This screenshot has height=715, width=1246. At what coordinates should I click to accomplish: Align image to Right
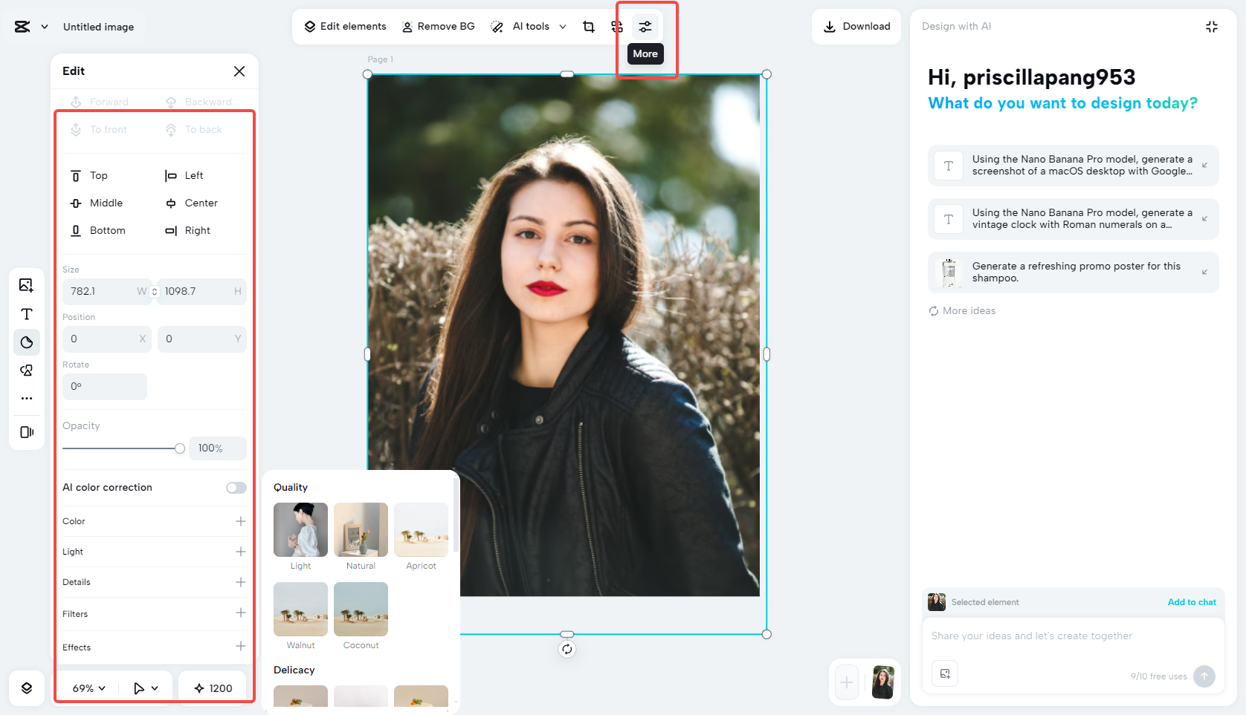click(x=188, y=231)
